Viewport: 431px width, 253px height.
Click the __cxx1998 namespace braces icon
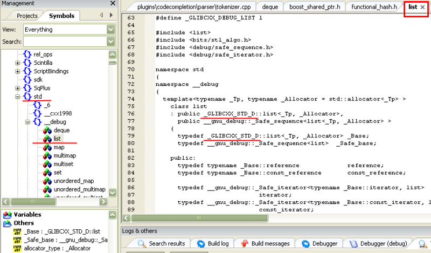click(37, 113)
